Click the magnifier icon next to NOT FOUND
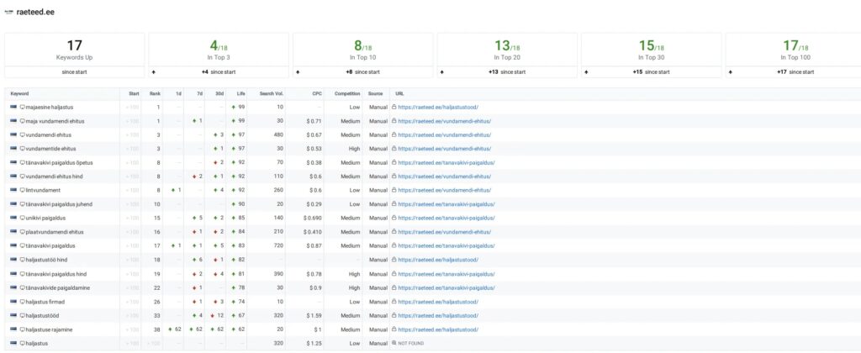 pyautogui.click(x=394, y=342)
